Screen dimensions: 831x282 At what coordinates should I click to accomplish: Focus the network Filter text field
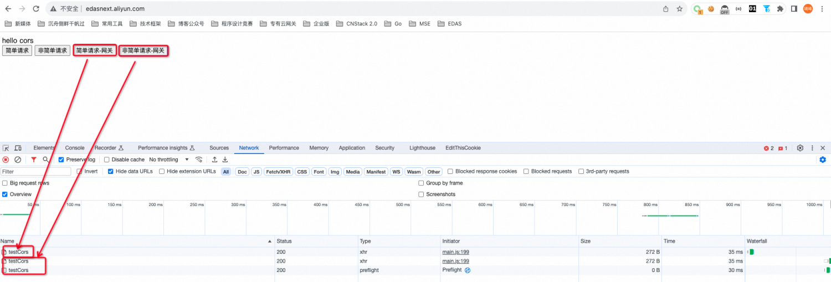[36, 172]
